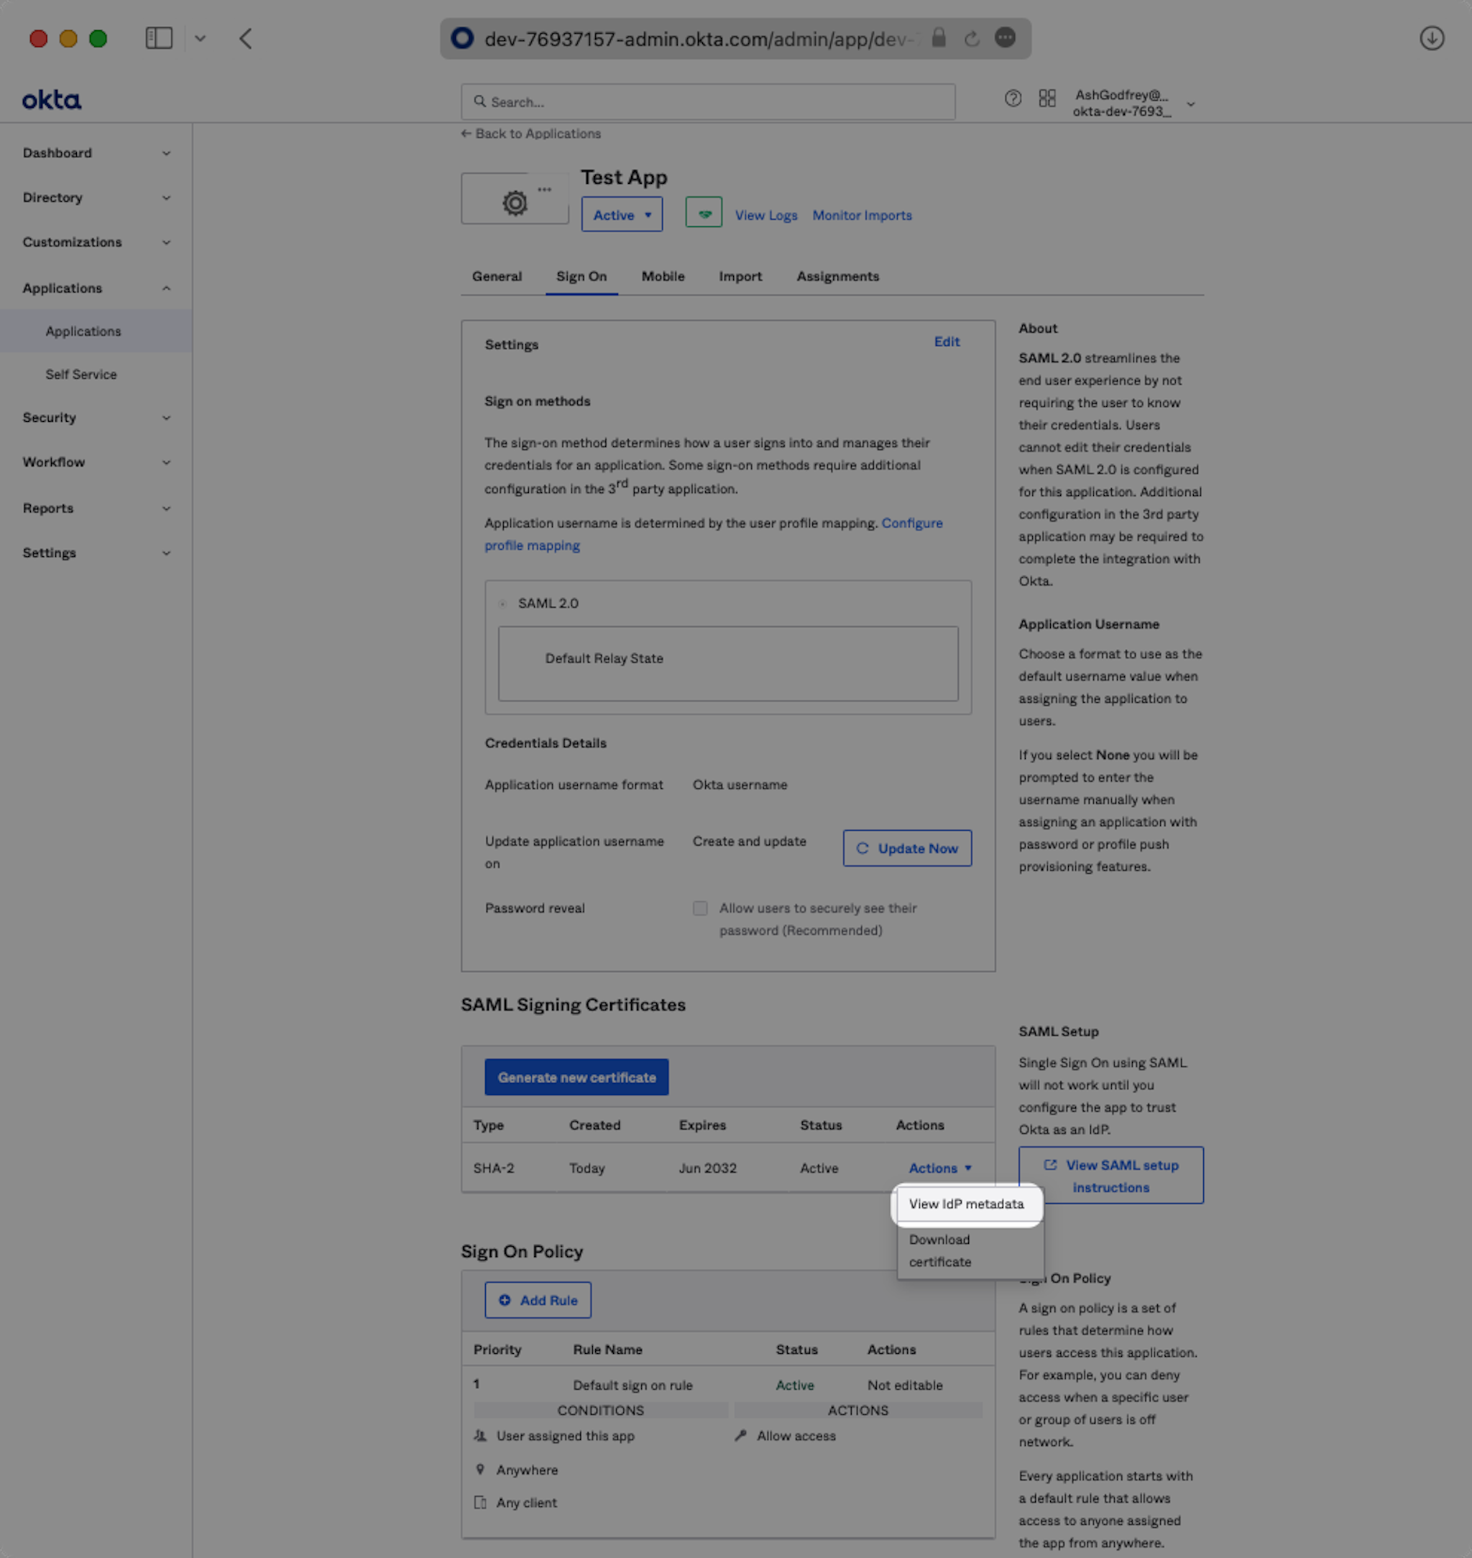Click the Safari downloads icon
This screenshot has height=1558, width=1472.
click(1431, 38)
